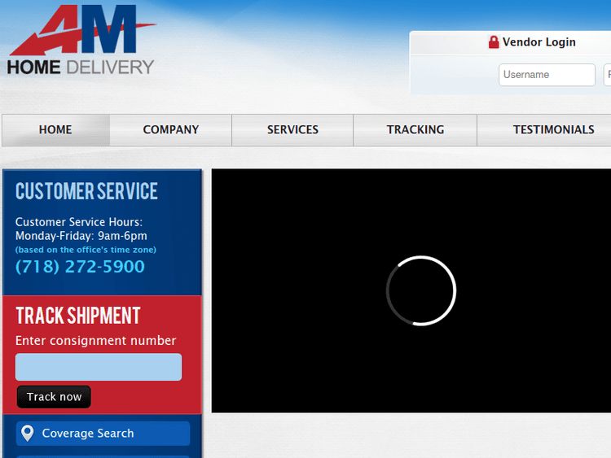611x458 pixels.
Task: Open the SERVICES menu item
Action: pos(292,129)
